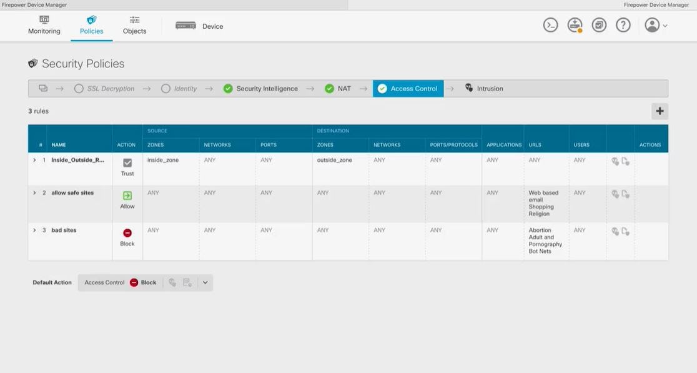Open the pending deployment changes icon
The width and height of the screenshot is (697, 373).
(x=575, y=25)
